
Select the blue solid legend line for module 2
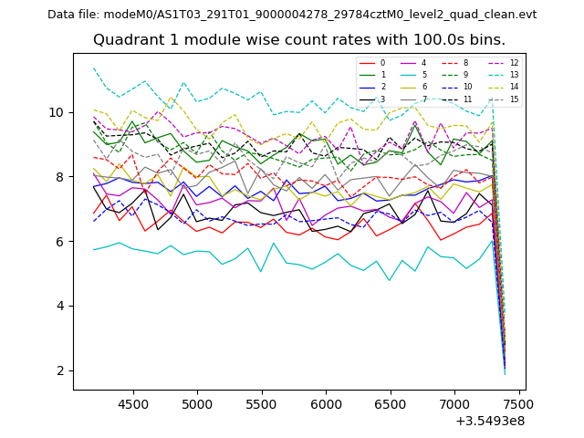tap(367, 87)
